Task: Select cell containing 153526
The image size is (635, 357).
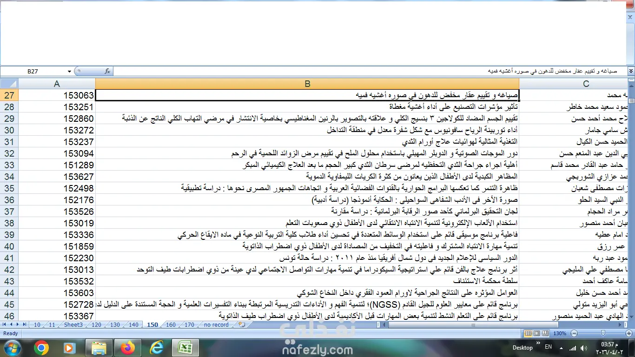Action: click(x=57, y=212)
